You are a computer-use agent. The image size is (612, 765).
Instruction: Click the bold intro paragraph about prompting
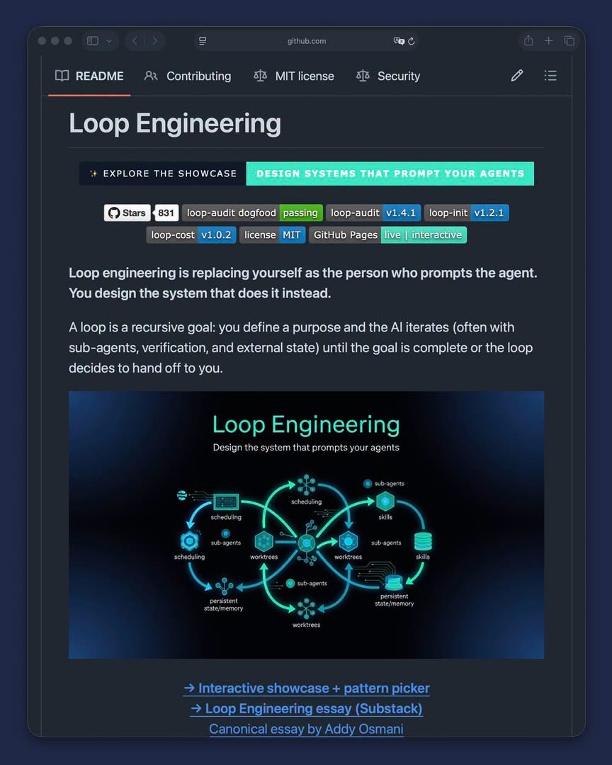pyautogui.click(x=303, y=283)
